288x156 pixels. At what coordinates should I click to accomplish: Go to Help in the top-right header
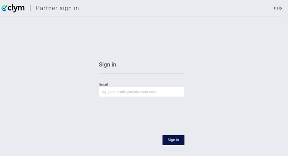click(x=278, y=8)
